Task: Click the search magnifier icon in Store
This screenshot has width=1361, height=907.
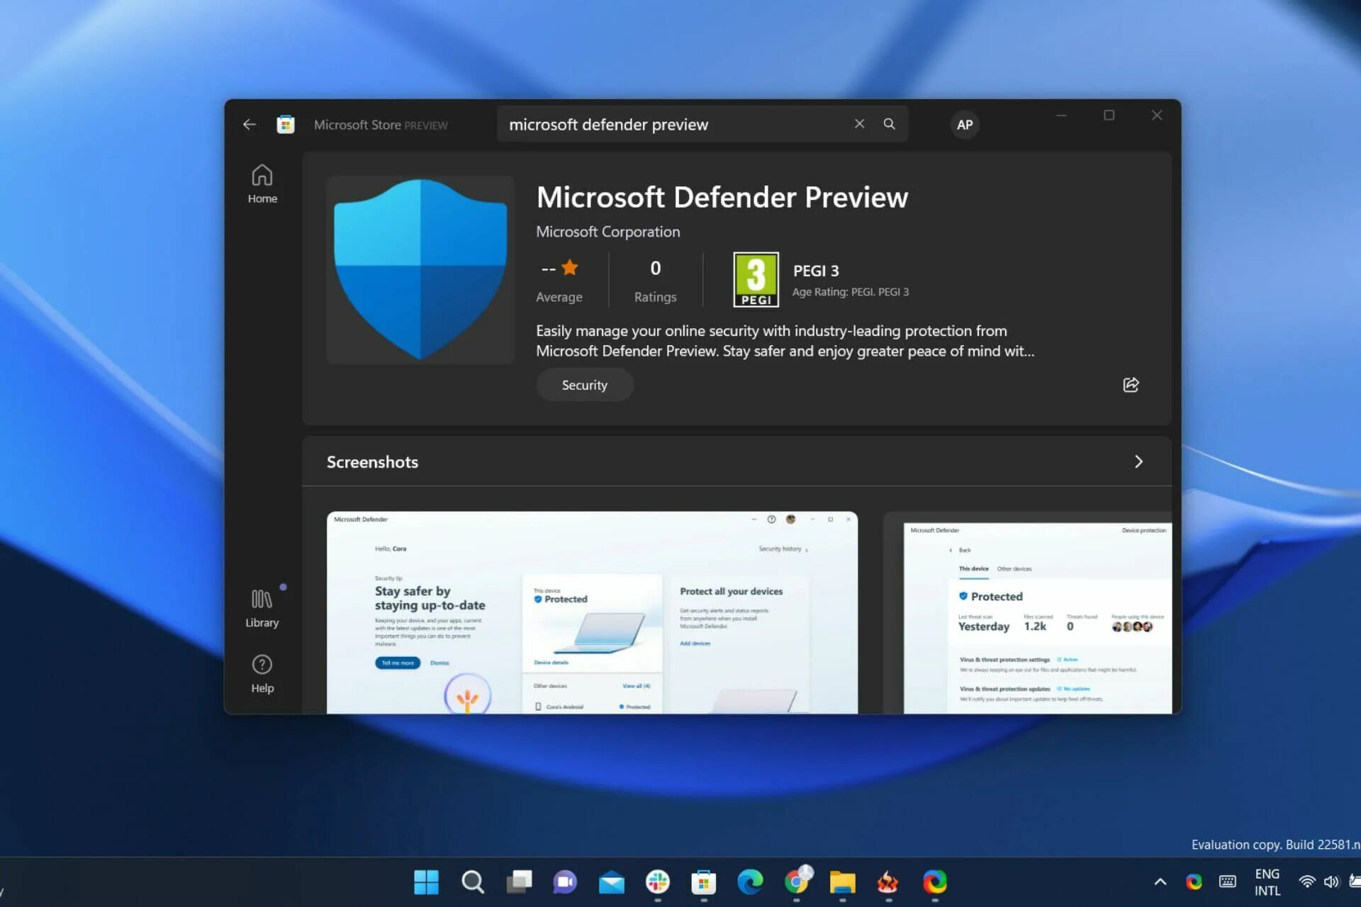Action: coord(889,123)
